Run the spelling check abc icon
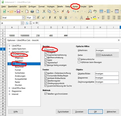This screenshot has height=116, width=121. point(95,11)
